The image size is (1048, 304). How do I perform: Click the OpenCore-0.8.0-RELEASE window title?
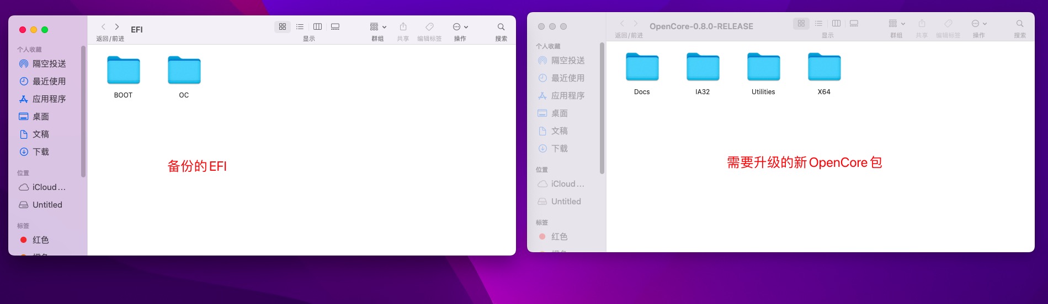(701, 26)
